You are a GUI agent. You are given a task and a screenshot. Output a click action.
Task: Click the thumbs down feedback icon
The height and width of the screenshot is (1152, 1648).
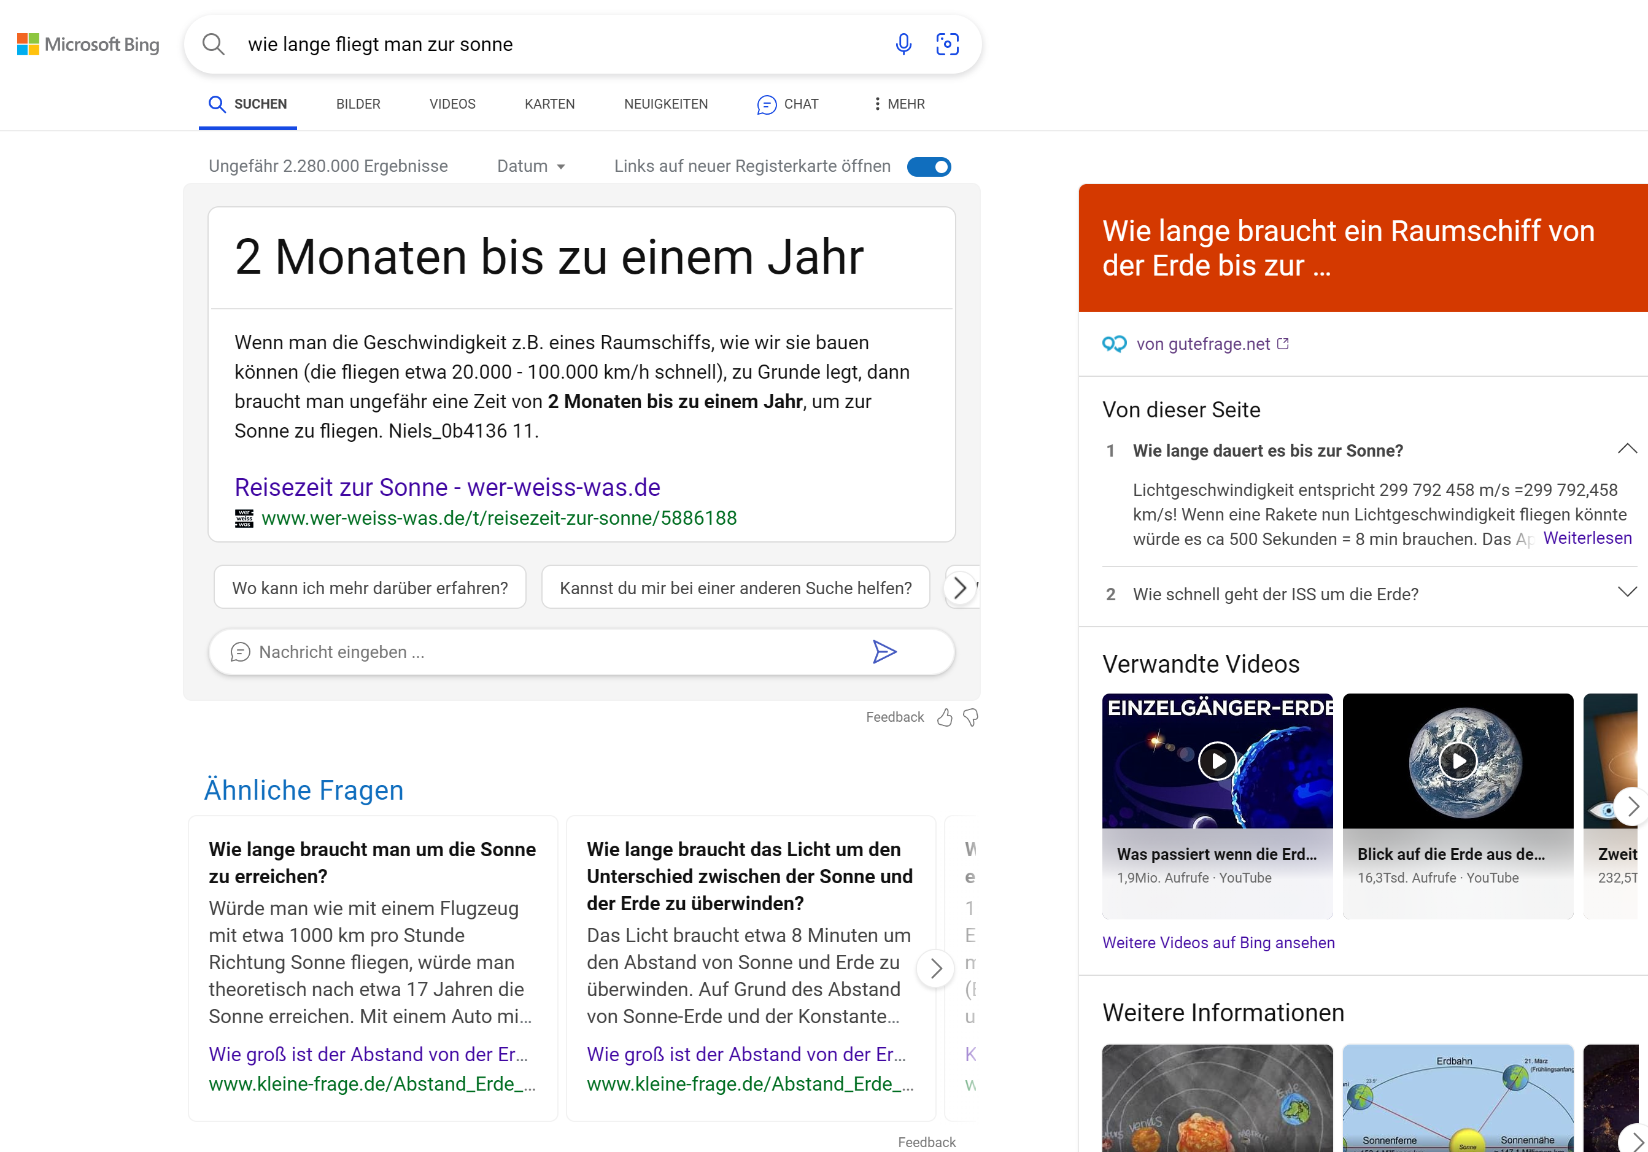tap(970, 717)
